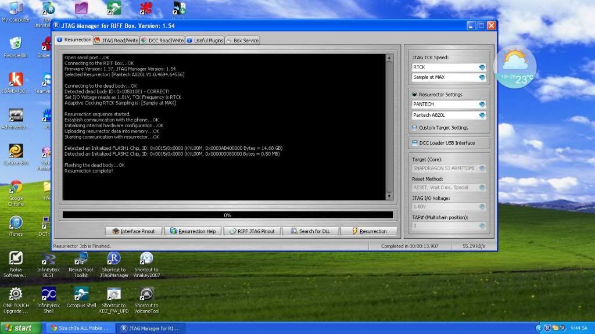The image size is (595, 334).
Task: Select the purple folder icon at top
Action: (x=81, y=8)
